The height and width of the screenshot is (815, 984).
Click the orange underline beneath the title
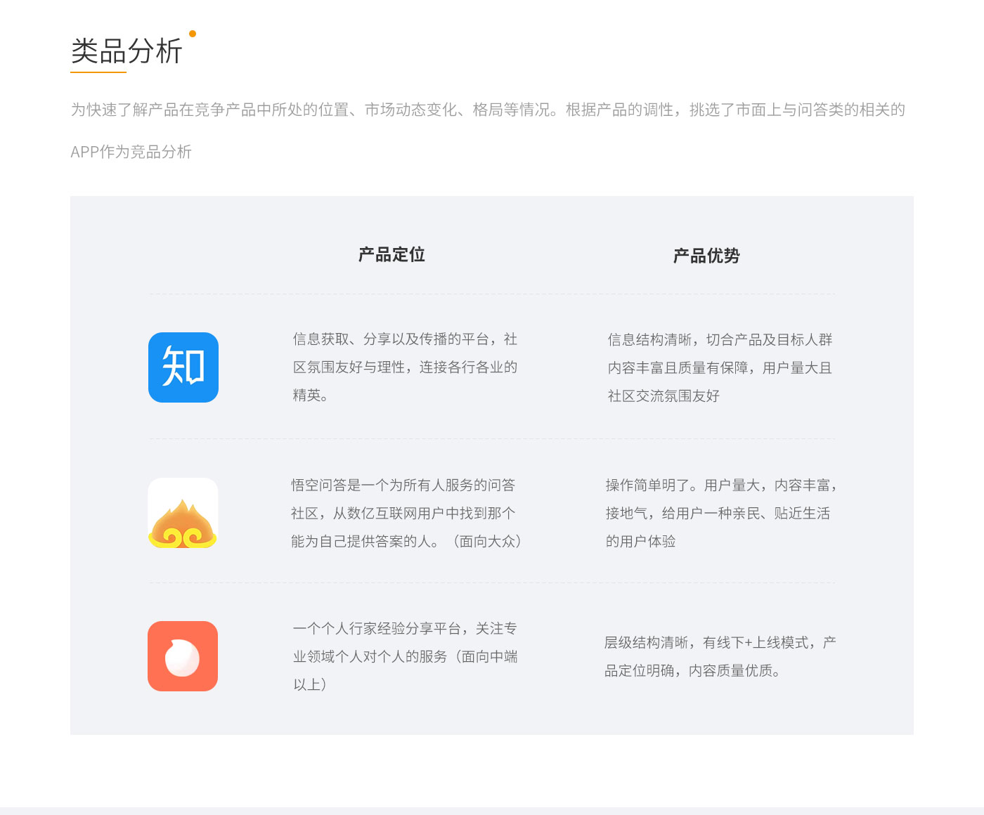(98, 72)
